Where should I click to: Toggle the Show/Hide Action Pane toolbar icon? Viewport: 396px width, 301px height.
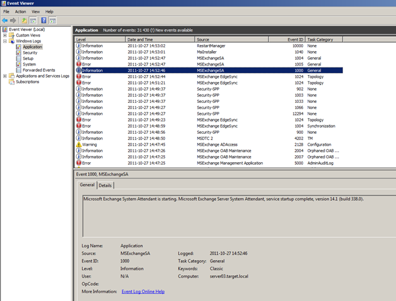(52, 20)
